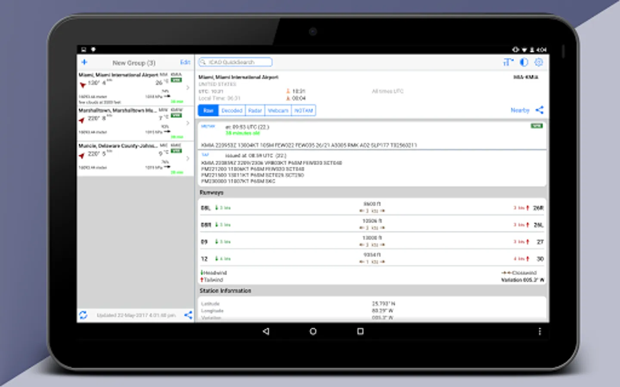The image size is (620, 387).
Task: Click the ICAO QuickSearch field
Action: click(235, 62)
